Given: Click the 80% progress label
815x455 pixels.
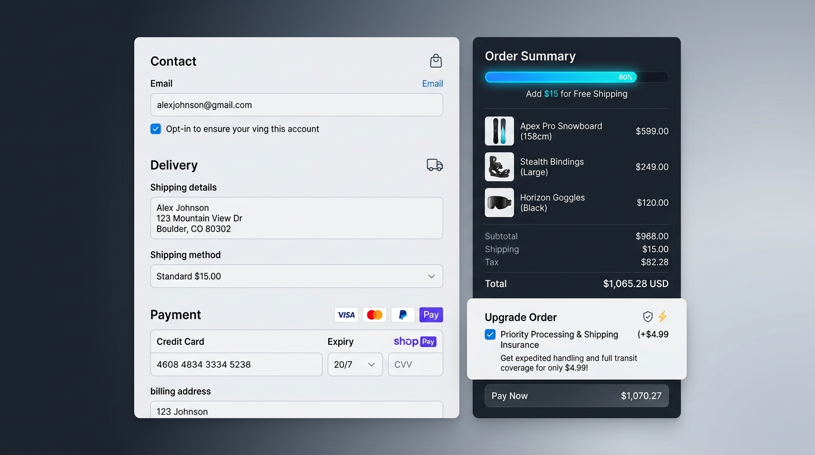Looking at the screenshot, I should pyautogui.click(x=625, y=77).
